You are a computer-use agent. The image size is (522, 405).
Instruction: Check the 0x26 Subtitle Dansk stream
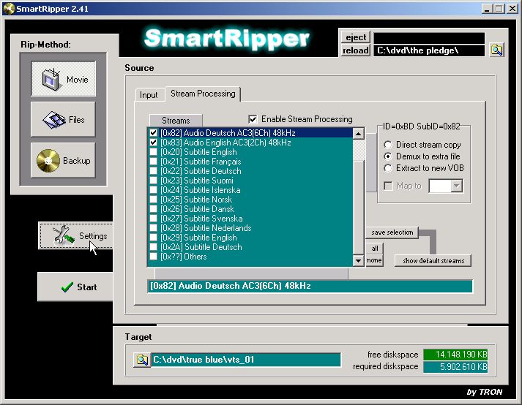click(153, 209)
